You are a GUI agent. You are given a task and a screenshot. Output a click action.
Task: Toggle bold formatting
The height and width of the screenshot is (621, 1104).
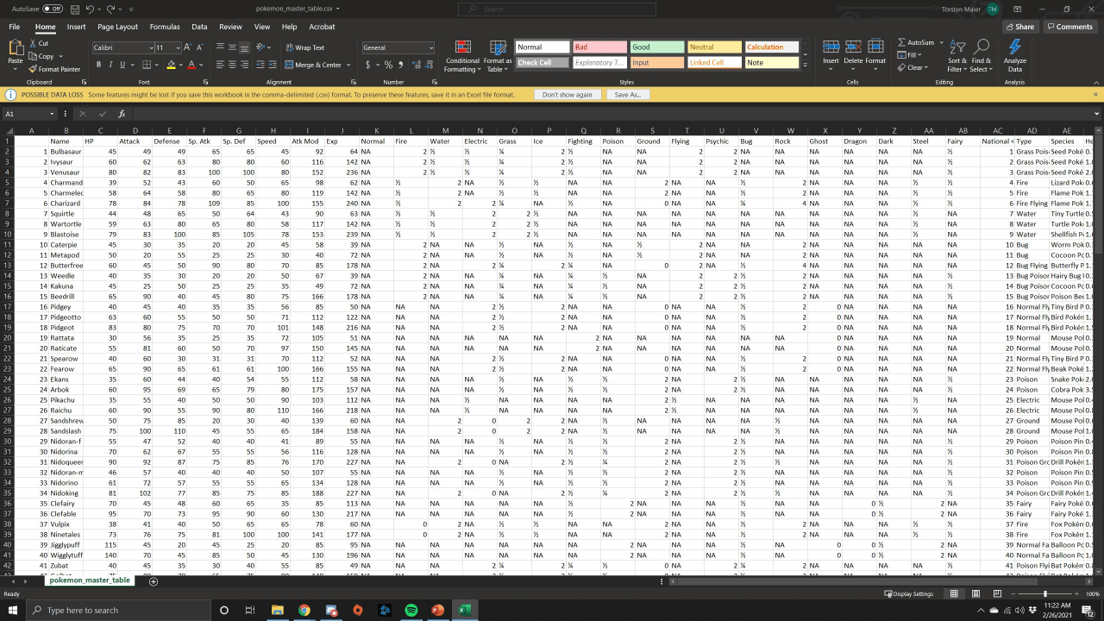pyautogui.click(x=98, y=65)
